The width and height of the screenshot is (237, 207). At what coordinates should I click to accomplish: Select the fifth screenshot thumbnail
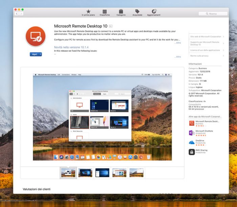(136, 173)
